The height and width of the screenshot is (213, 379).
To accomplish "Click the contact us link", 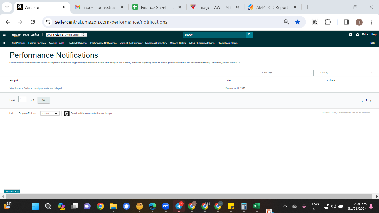I will 235,63.
